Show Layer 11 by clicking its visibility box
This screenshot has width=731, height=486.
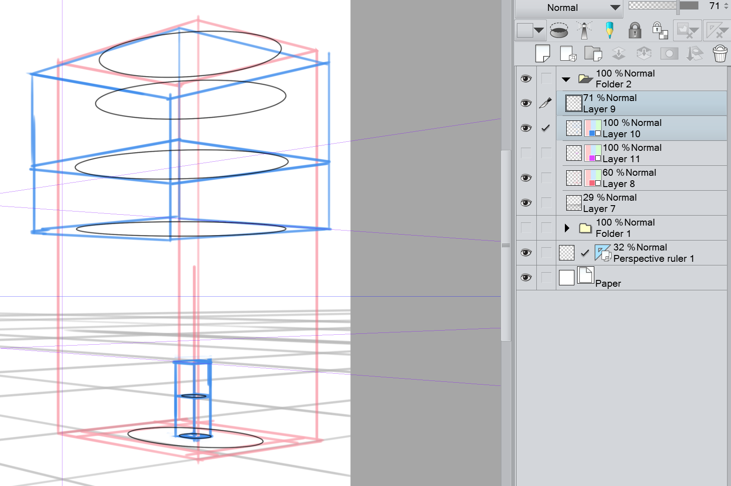pyautogui.click(x=526, y=153)
